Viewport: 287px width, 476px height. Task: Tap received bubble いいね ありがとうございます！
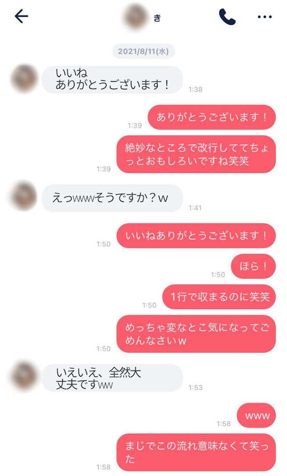[112, 80]
